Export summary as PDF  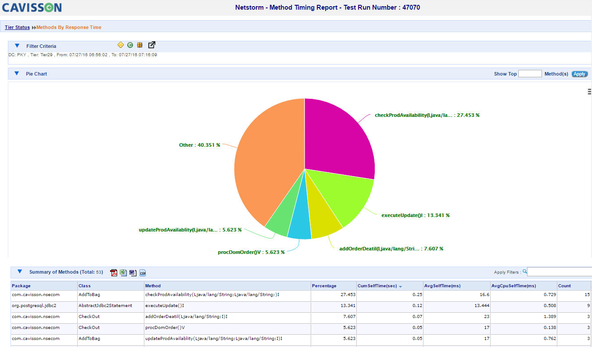pyautogui.click(x=114, y=273)
